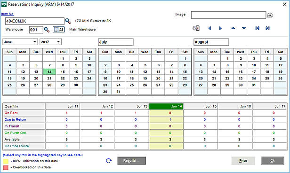Select August 22 in the calendar
Screen dimensions: 290x173
pyautogui.click(x=227, y=79)
